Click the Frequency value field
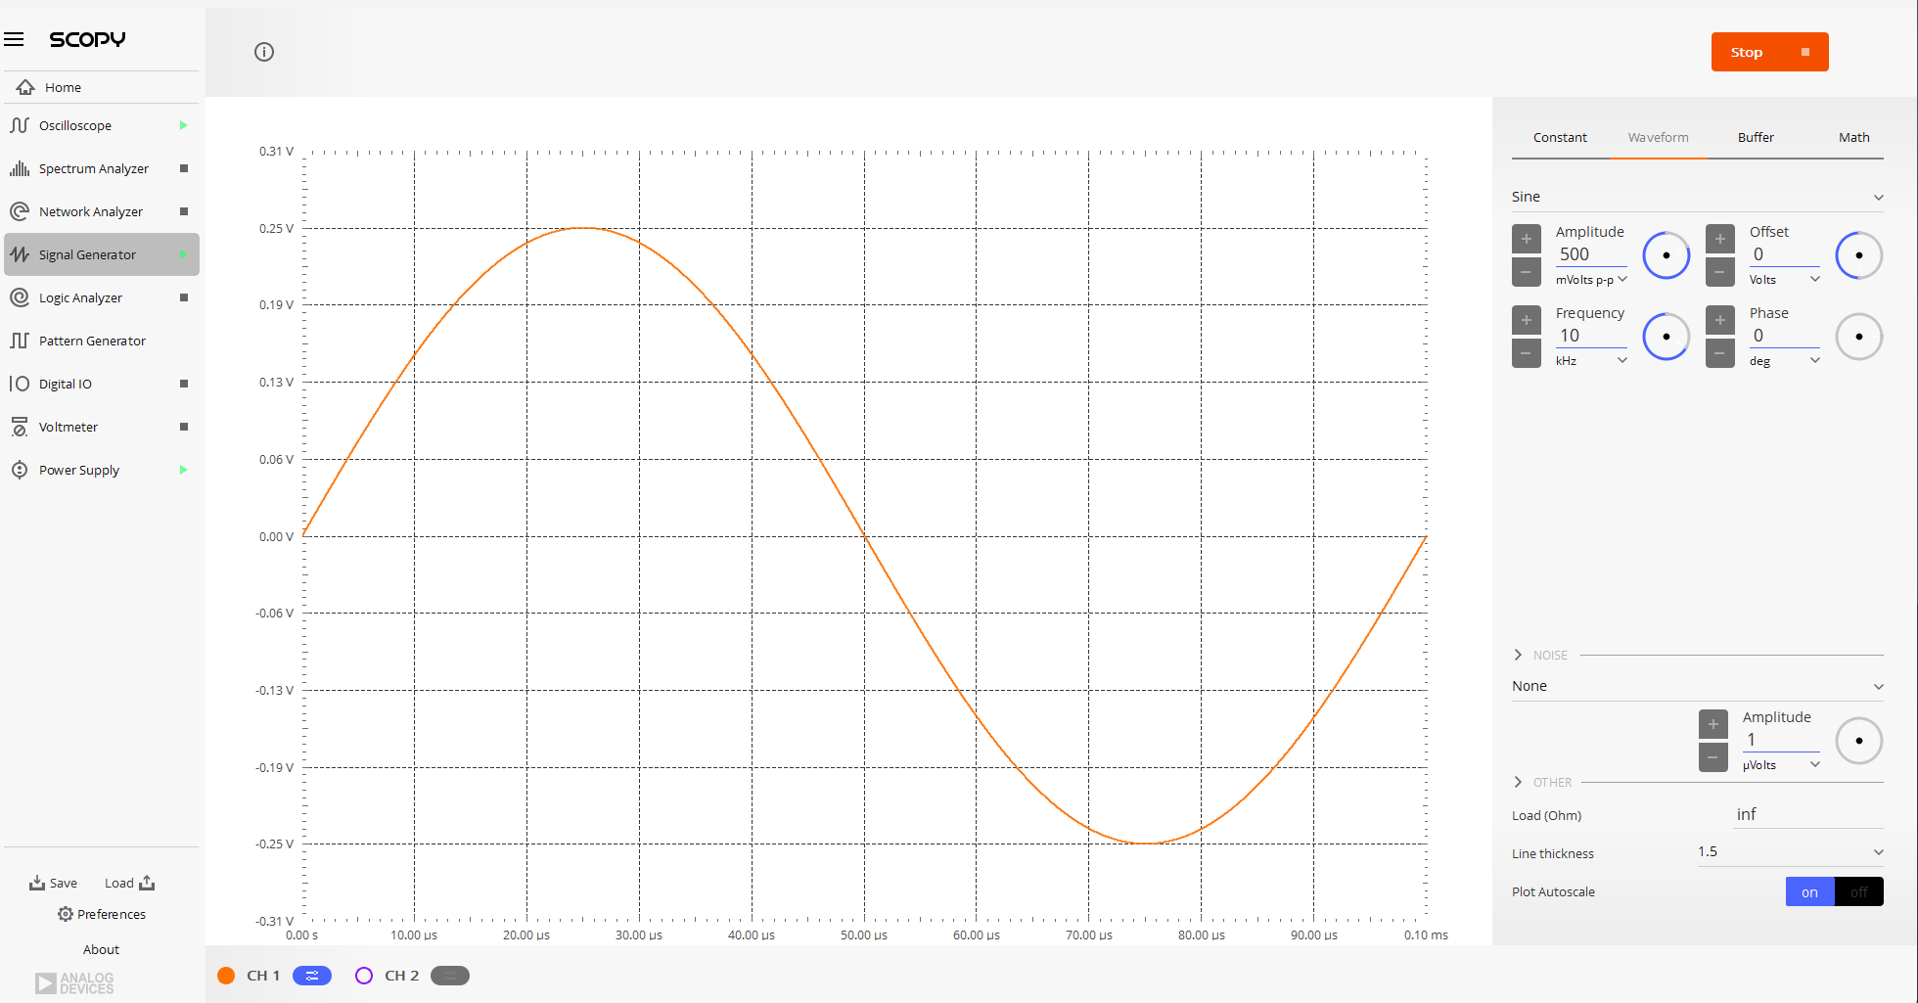This screenshot has height=1003, width=1918. click(1591, 336)
